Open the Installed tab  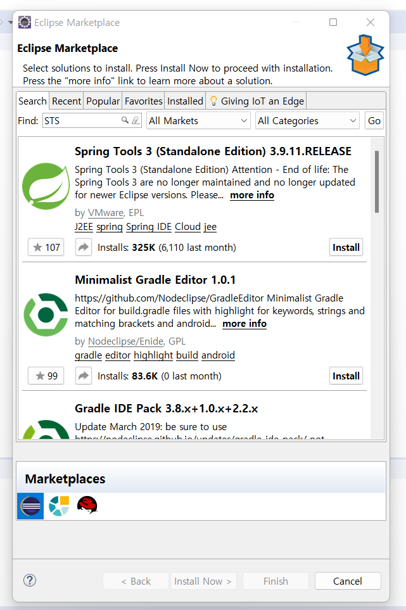pos(185,101)
